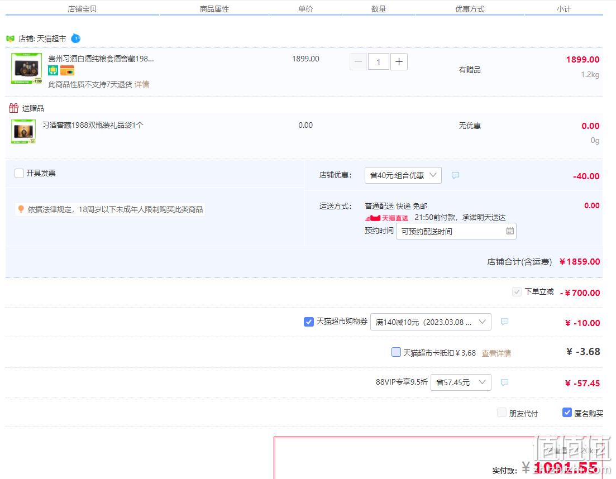The width and height of the screenshot is (616, 479).
Task: Click the calendar icon in 可预约配送时间 field
Action: click(x=510, y=231)
